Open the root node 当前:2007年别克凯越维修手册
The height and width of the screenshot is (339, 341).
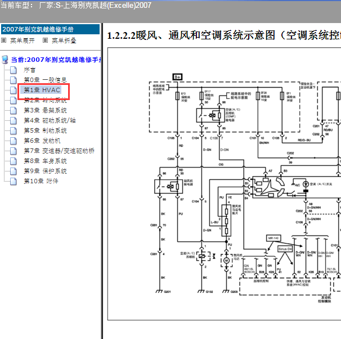point(56,60)
